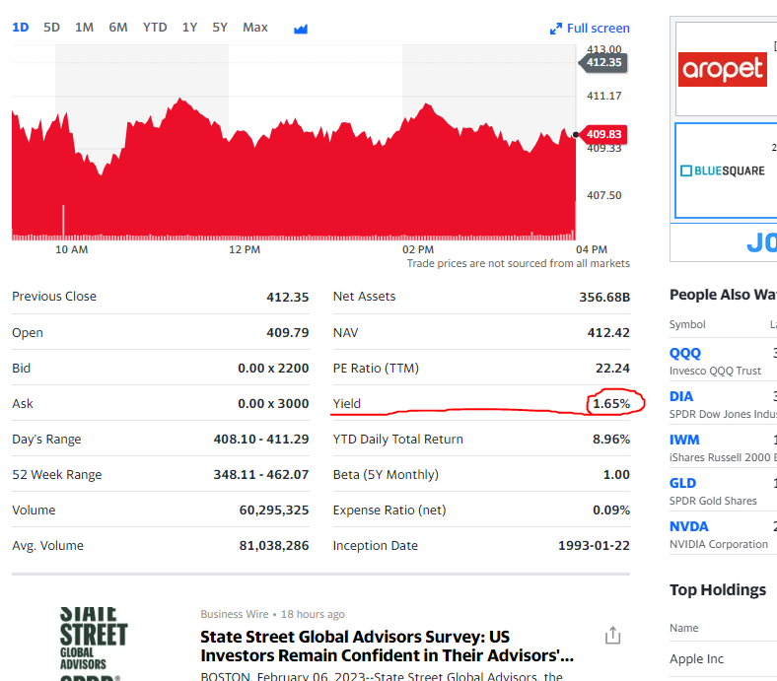Open the IWM symbol link
This screenshot has width=777, height=681.
pos(684,440)
